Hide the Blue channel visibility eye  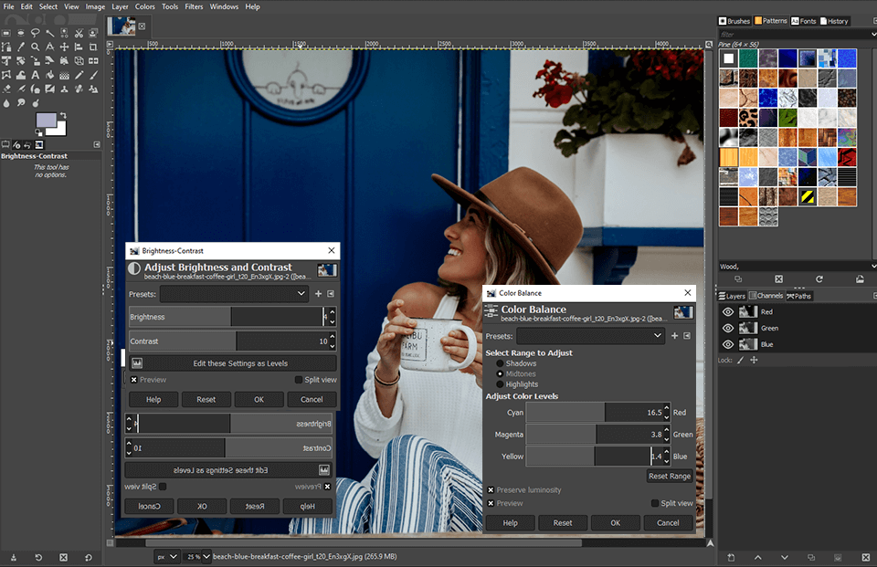pos(726,344)
